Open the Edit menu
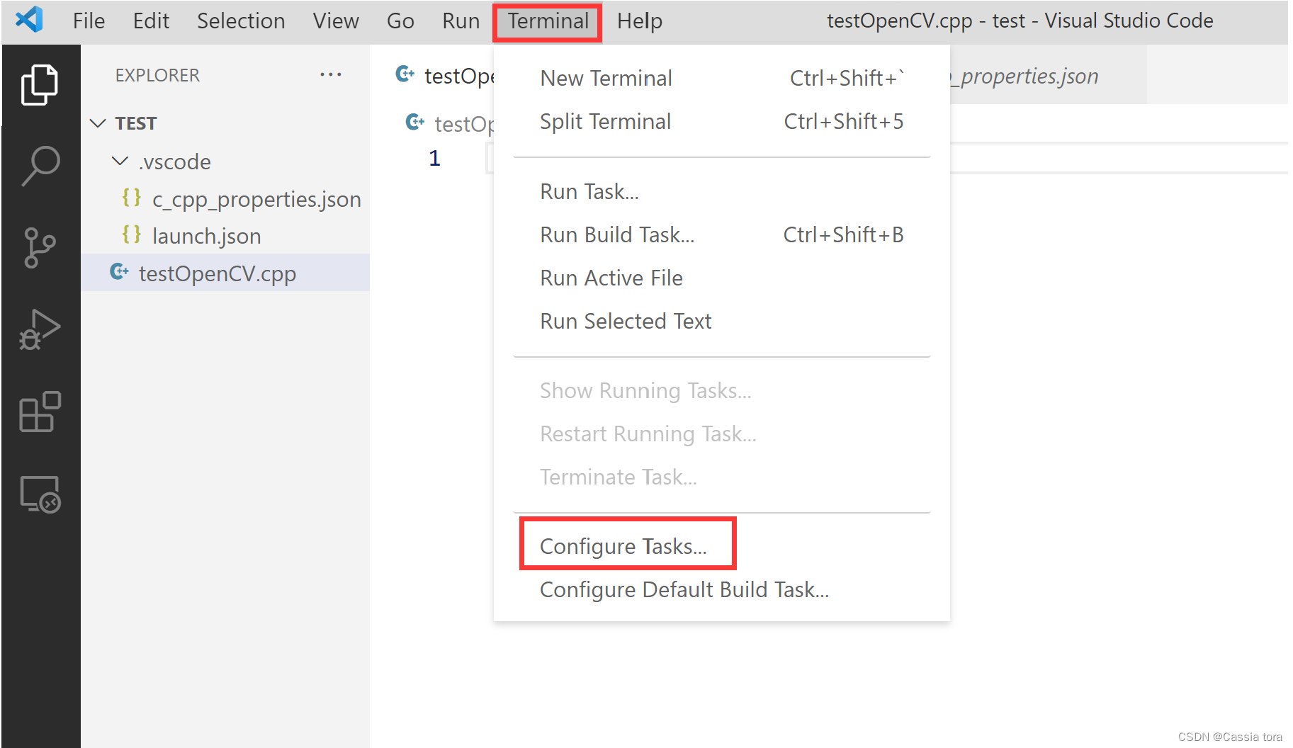 (151, 21)
